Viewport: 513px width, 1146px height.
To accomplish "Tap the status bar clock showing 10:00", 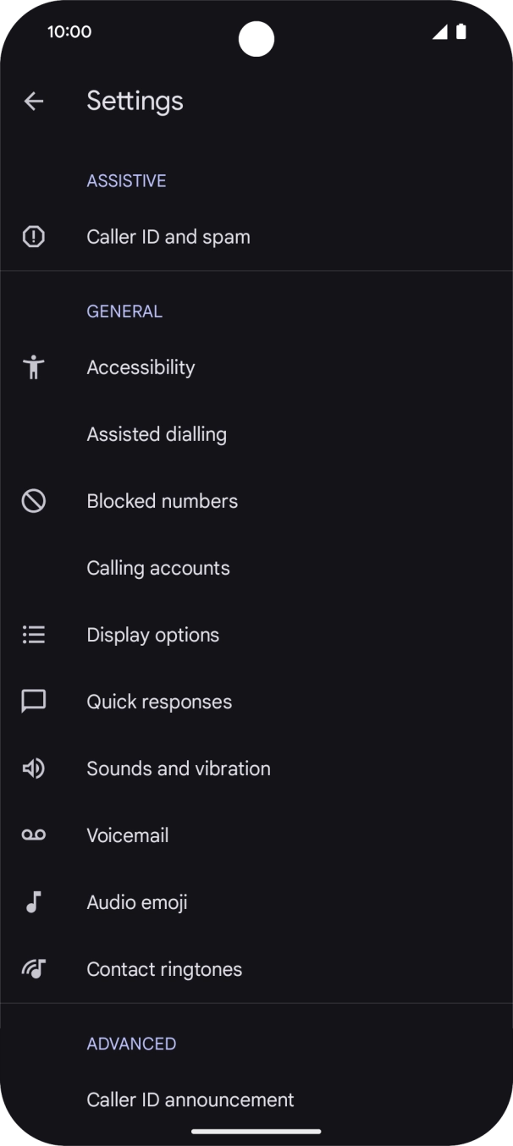I will 69,31.
